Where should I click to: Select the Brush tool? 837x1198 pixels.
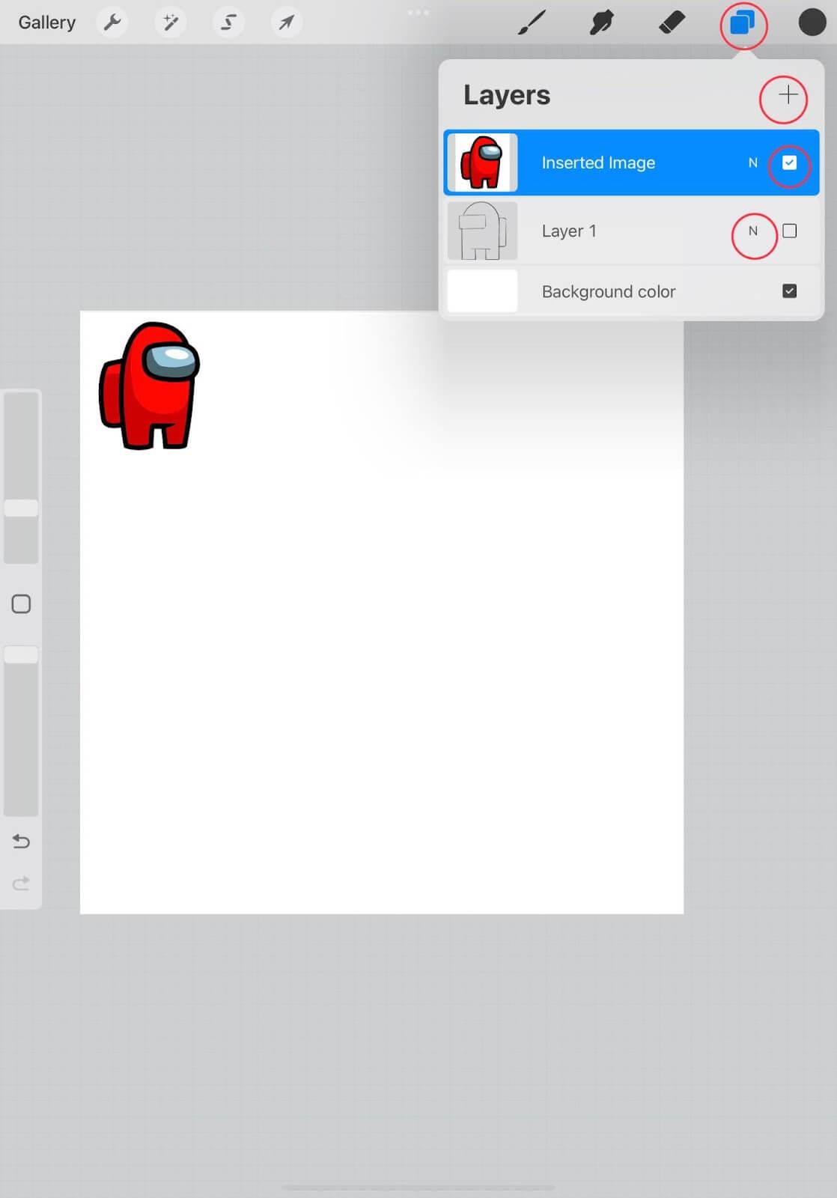point(532,22)
